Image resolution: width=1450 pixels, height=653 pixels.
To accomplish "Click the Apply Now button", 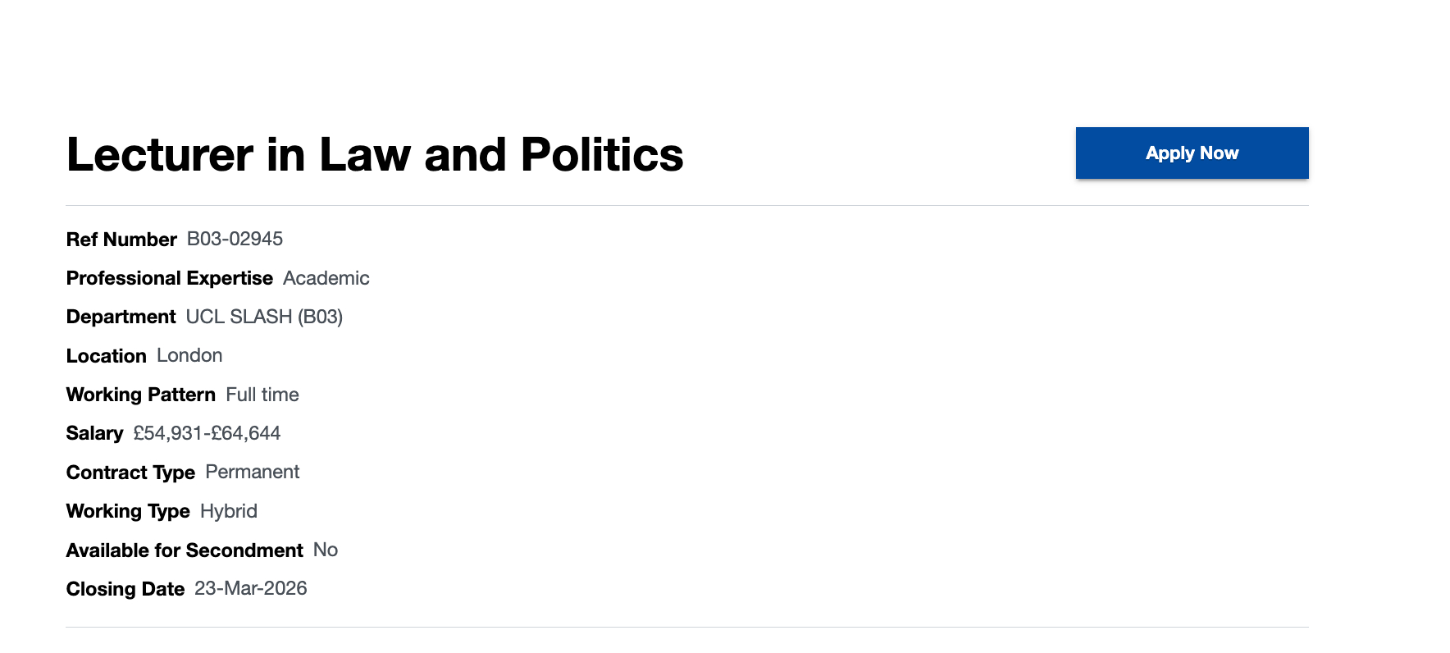I will click(x=1192, y=153).
